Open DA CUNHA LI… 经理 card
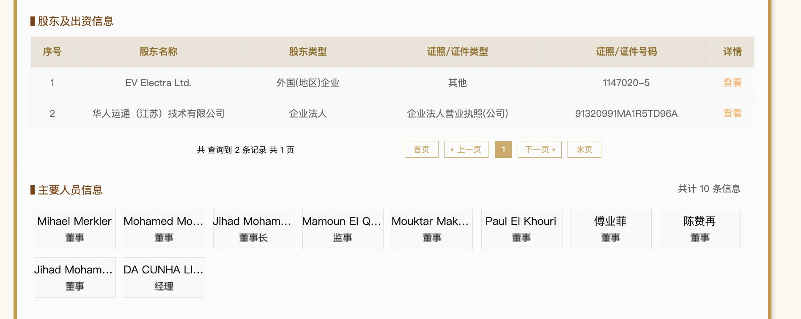Screen dimensions: 801x319 [x=164, y=277]
